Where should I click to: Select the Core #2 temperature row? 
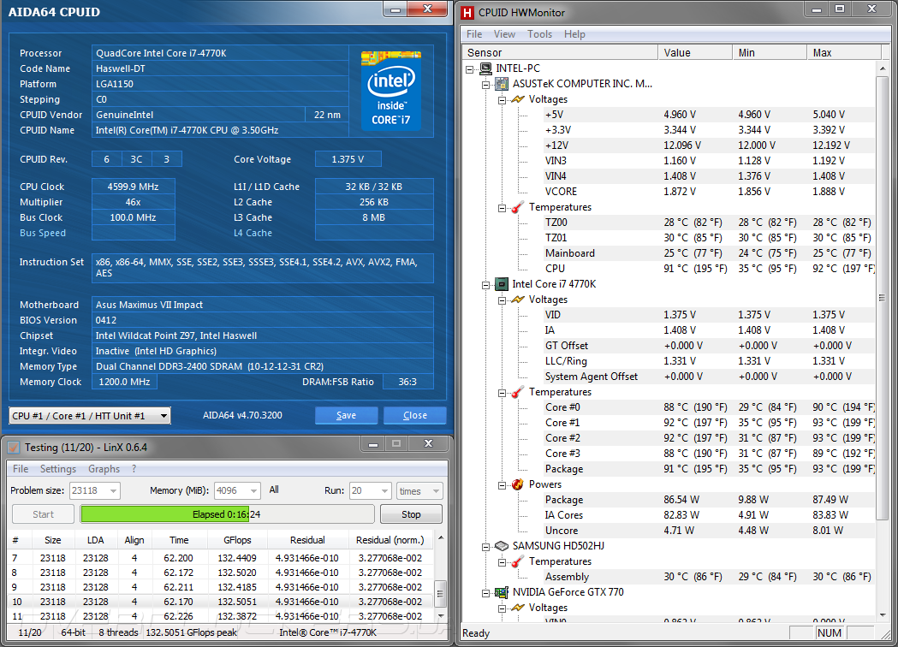(x=709, y=438)
